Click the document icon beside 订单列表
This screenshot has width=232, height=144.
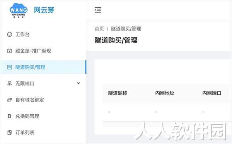(x=9, y=132)
